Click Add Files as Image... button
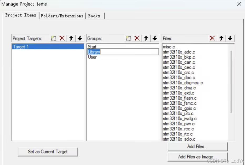This screenshot has height=165, width=245. click(x=197, y=157)
